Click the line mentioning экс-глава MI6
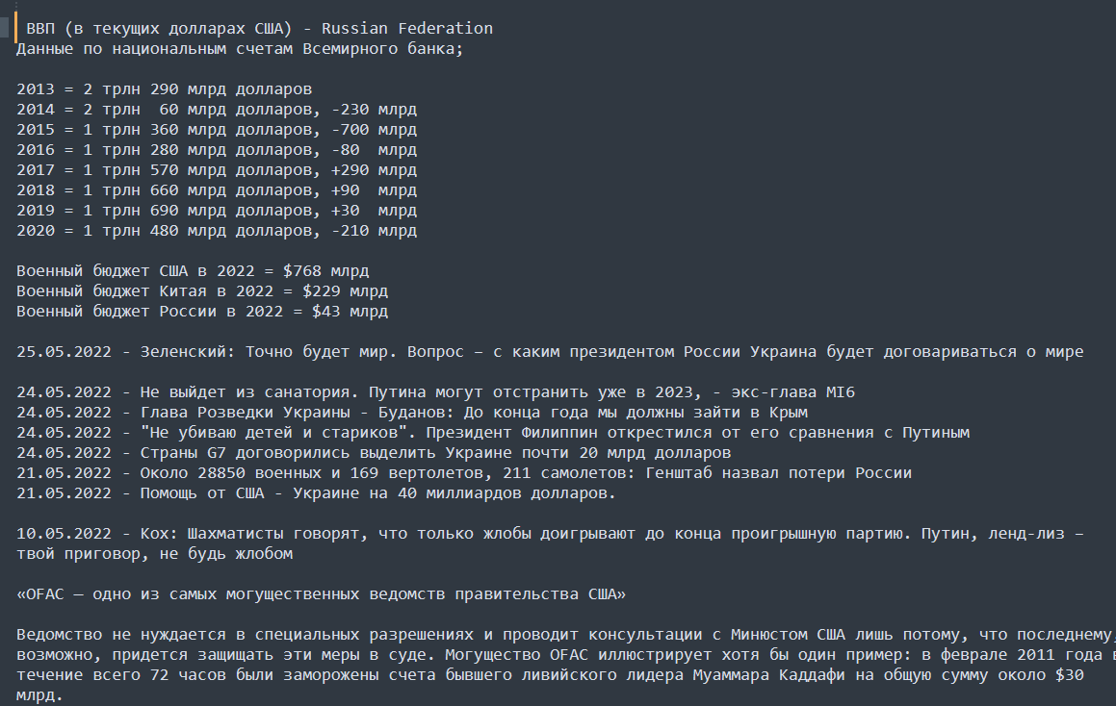 click(x=435, y=392)
